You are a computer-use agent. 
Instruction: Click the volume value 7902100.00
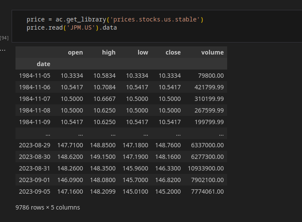coord(207,180)
